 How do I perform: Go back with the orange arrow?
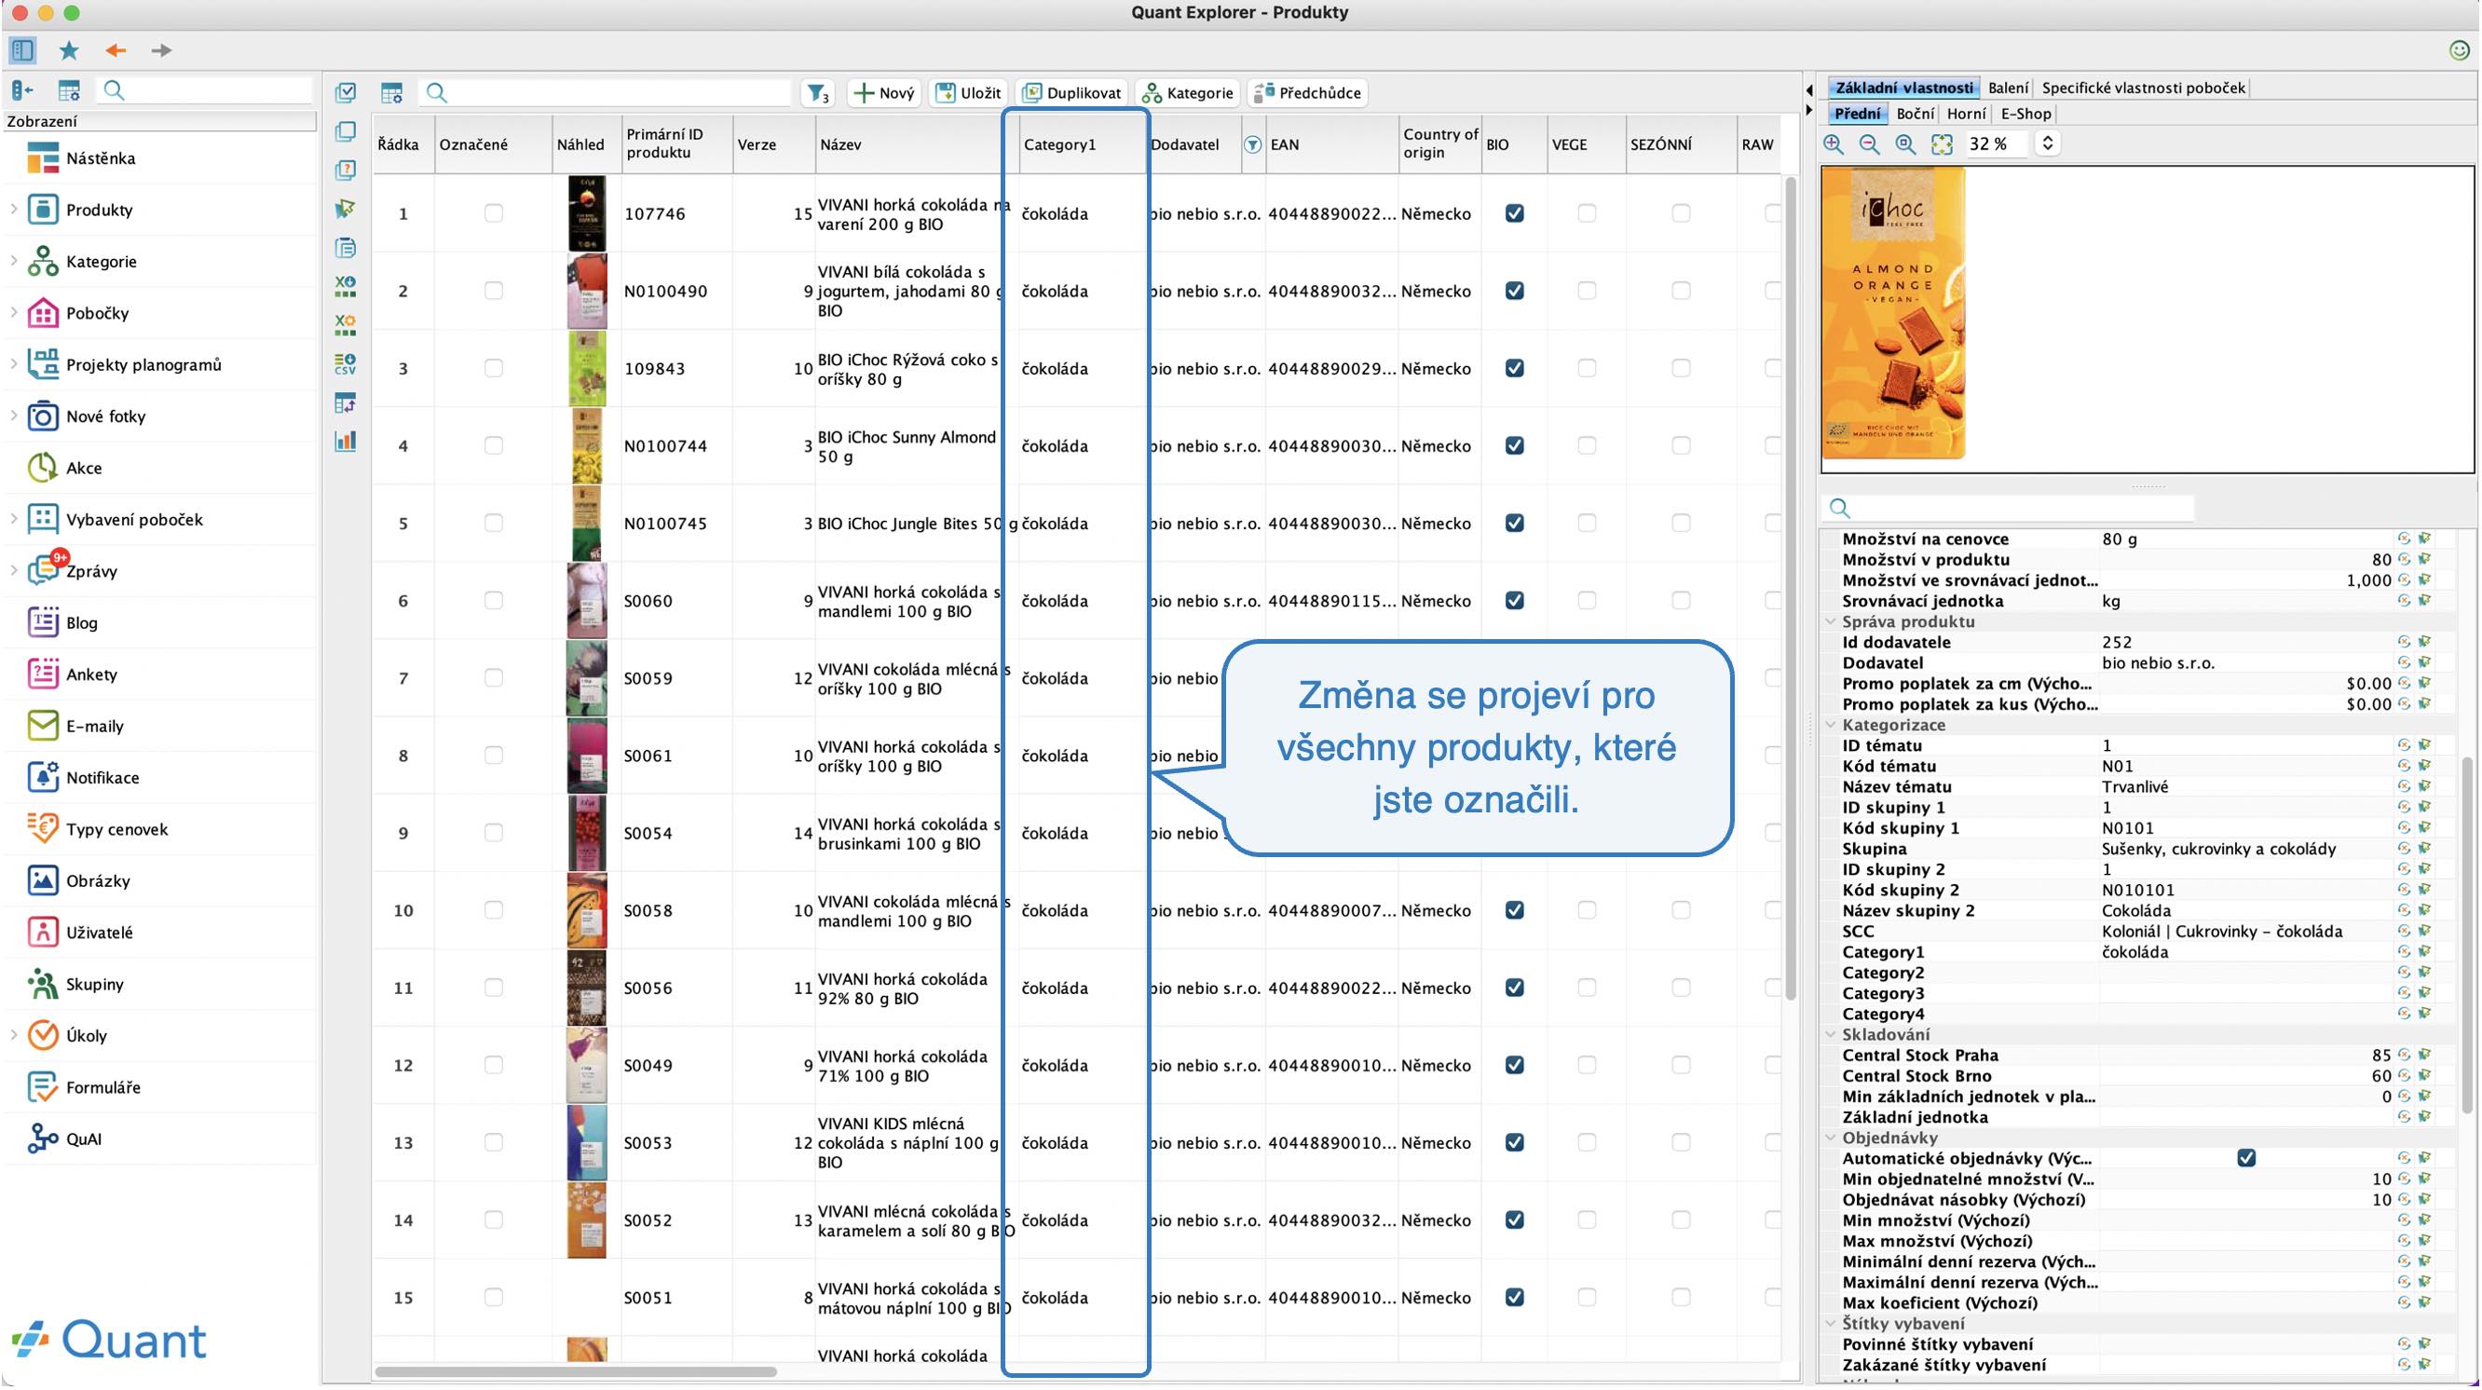[x=116, y=50]
